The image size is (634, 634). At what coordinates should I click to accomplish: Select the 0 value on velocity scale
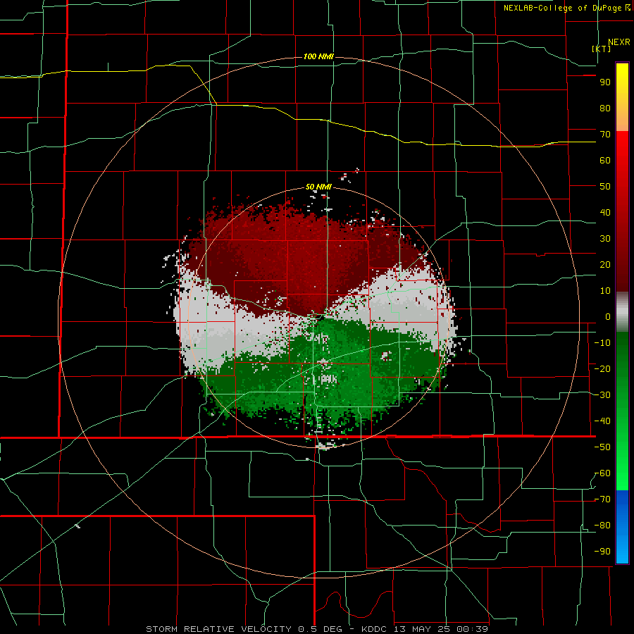[x=608, y=317]
